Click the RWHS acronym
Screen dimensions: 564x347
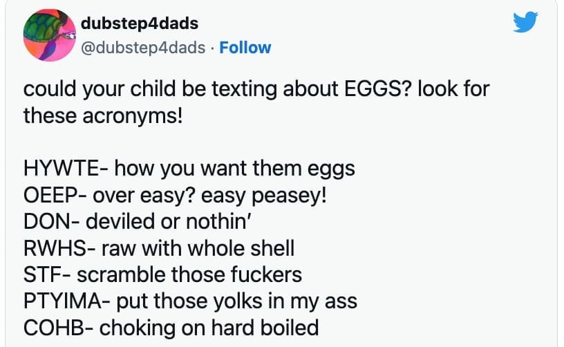tap(55, 247)
